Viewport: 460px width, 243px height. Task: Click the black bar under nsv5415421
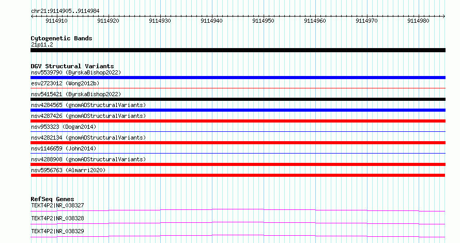(238, 99)
